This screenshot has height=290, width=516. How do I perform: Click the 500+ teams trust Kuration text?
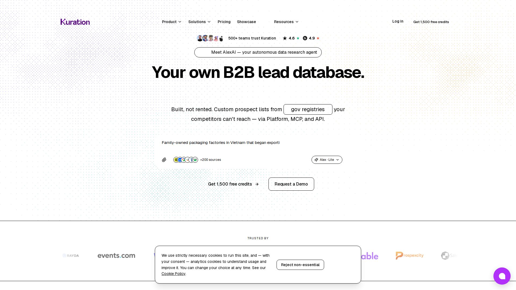click(252, 38)
